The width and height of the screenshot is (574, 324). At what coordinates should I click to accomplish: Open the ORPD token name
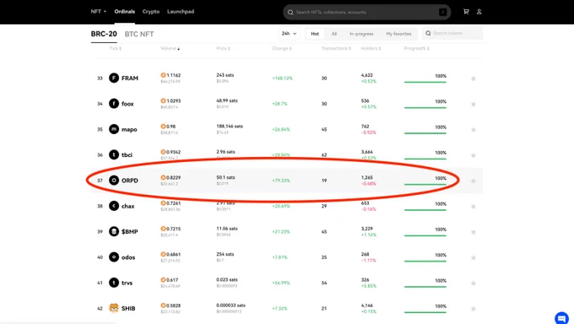pyautogui.click(x=130, y=181)
